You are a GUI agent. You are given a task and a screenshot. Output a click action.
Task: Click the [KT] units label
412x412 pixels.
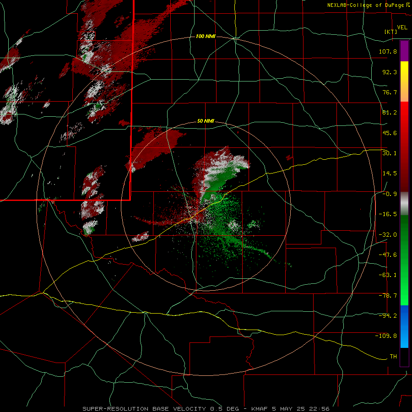(391, 32)
